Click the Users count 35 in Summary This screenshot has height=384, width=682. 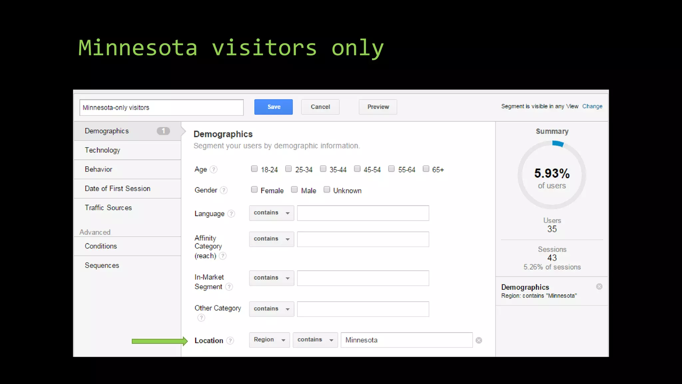click(x=552, y=229)
